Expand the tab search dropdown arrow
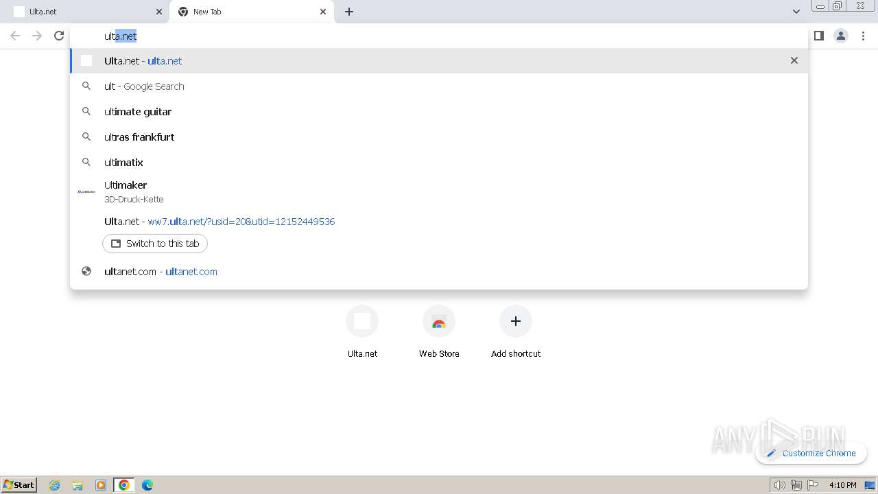The image size is (878, 494). (x=796, y=12)
